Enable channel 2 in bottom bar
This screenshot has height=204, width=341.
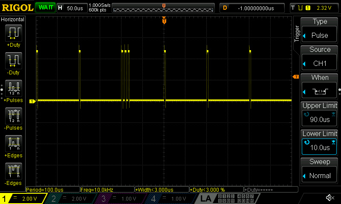pos(72,198)
